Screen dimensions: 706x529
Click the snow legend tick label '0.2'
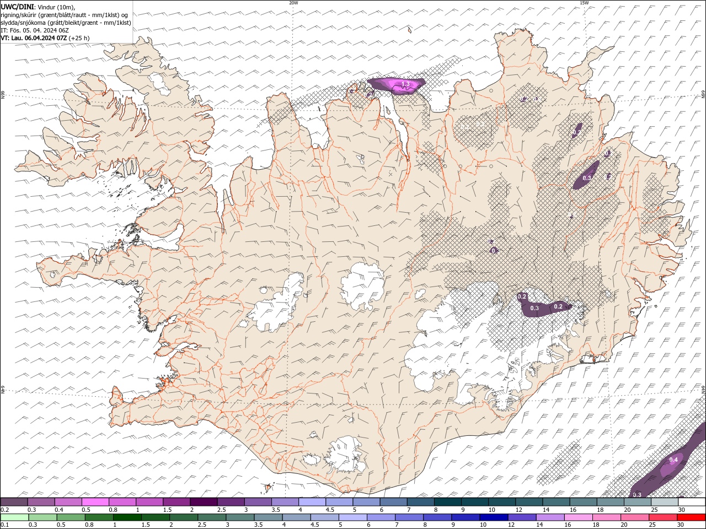pos(5,510)
